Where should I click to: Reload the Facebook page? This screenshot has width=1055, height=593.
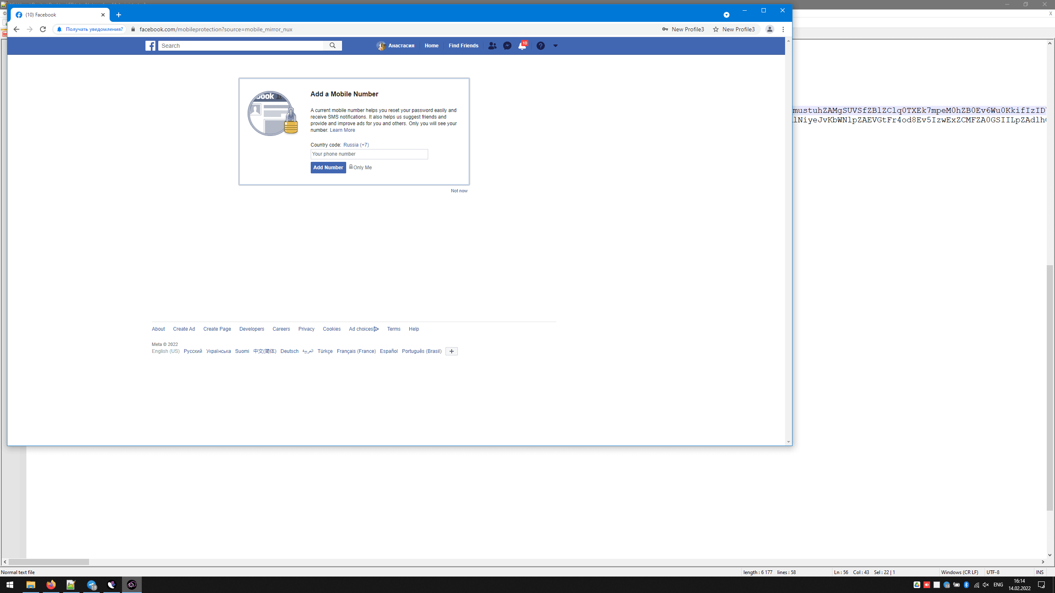point(43,29)
